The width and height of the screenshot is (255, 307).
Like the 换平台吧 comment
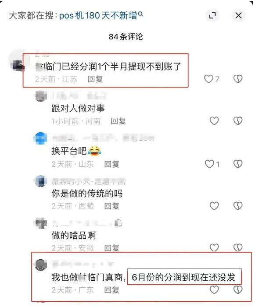coord(209,164)
